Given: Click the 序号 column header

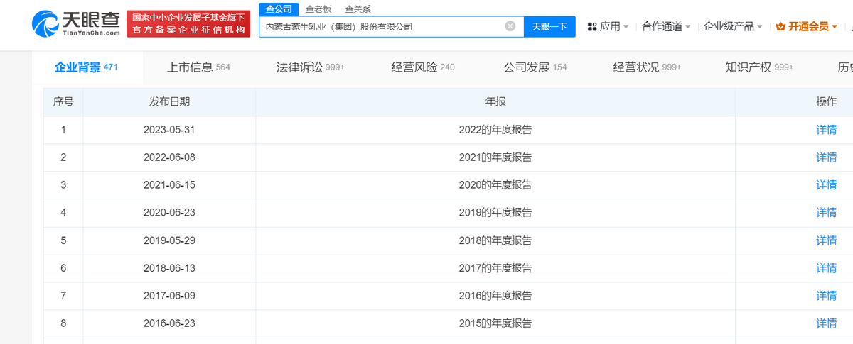Looking at the screenshot, I should tap(63, 102).
